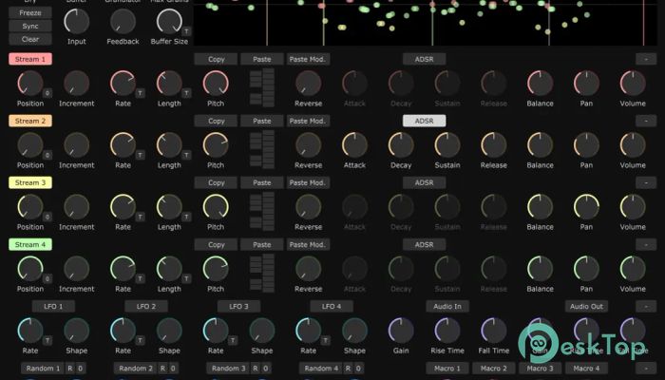The image size is (665, 380).
Task: Click the T button under LFO 1 Rate
Action: (x=47, y=340)
